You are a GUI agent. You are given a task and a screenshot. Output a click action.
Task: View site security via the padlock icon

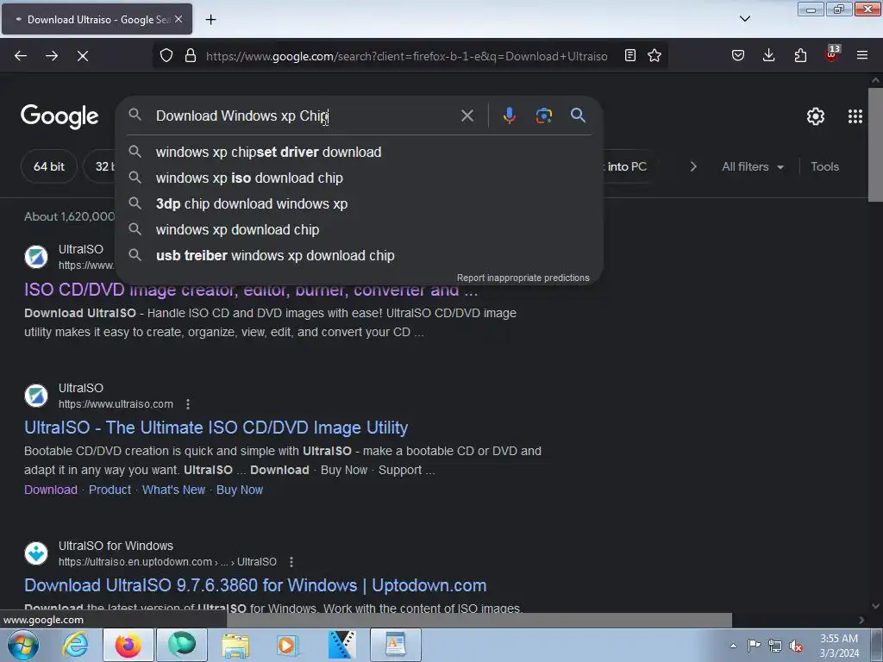click(191, 56)
